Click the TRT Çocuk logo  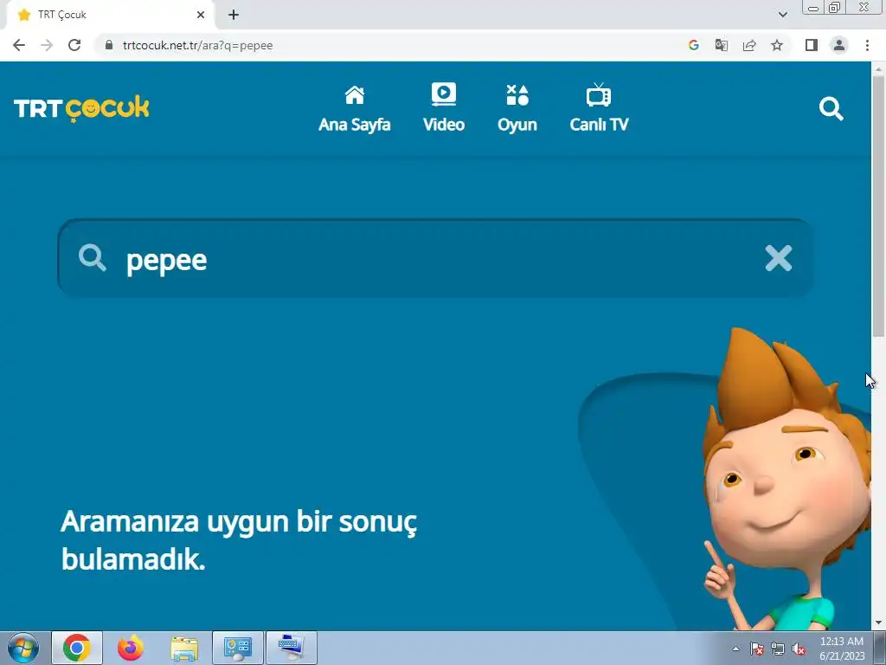click(81, 108)
